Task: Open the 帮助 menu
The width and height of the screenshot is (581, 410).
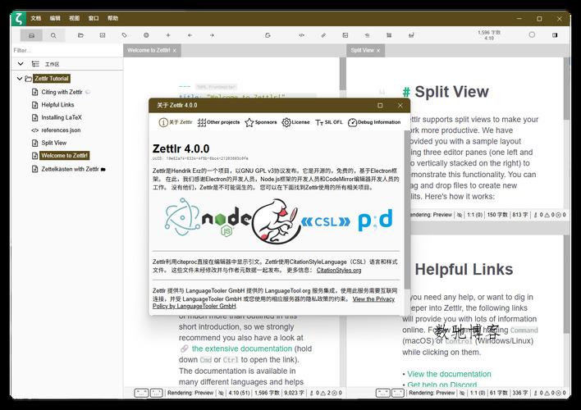Action: (113, 18)
